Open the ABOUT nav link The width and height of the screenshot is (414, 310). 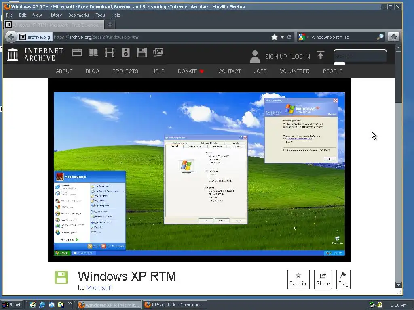tap(64, 71)
